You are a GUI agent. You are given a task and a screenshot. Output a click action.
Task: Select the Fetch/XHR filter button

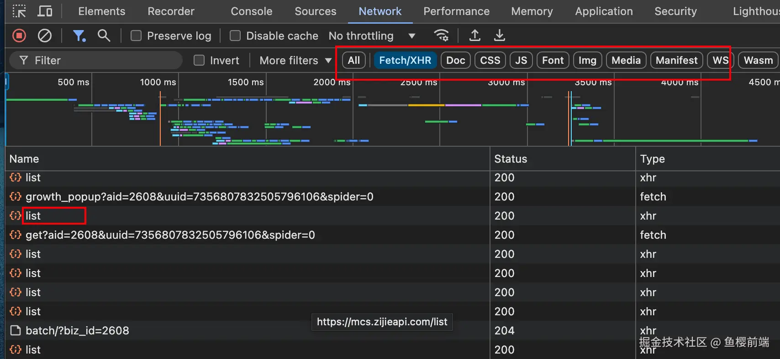[405, 60]
